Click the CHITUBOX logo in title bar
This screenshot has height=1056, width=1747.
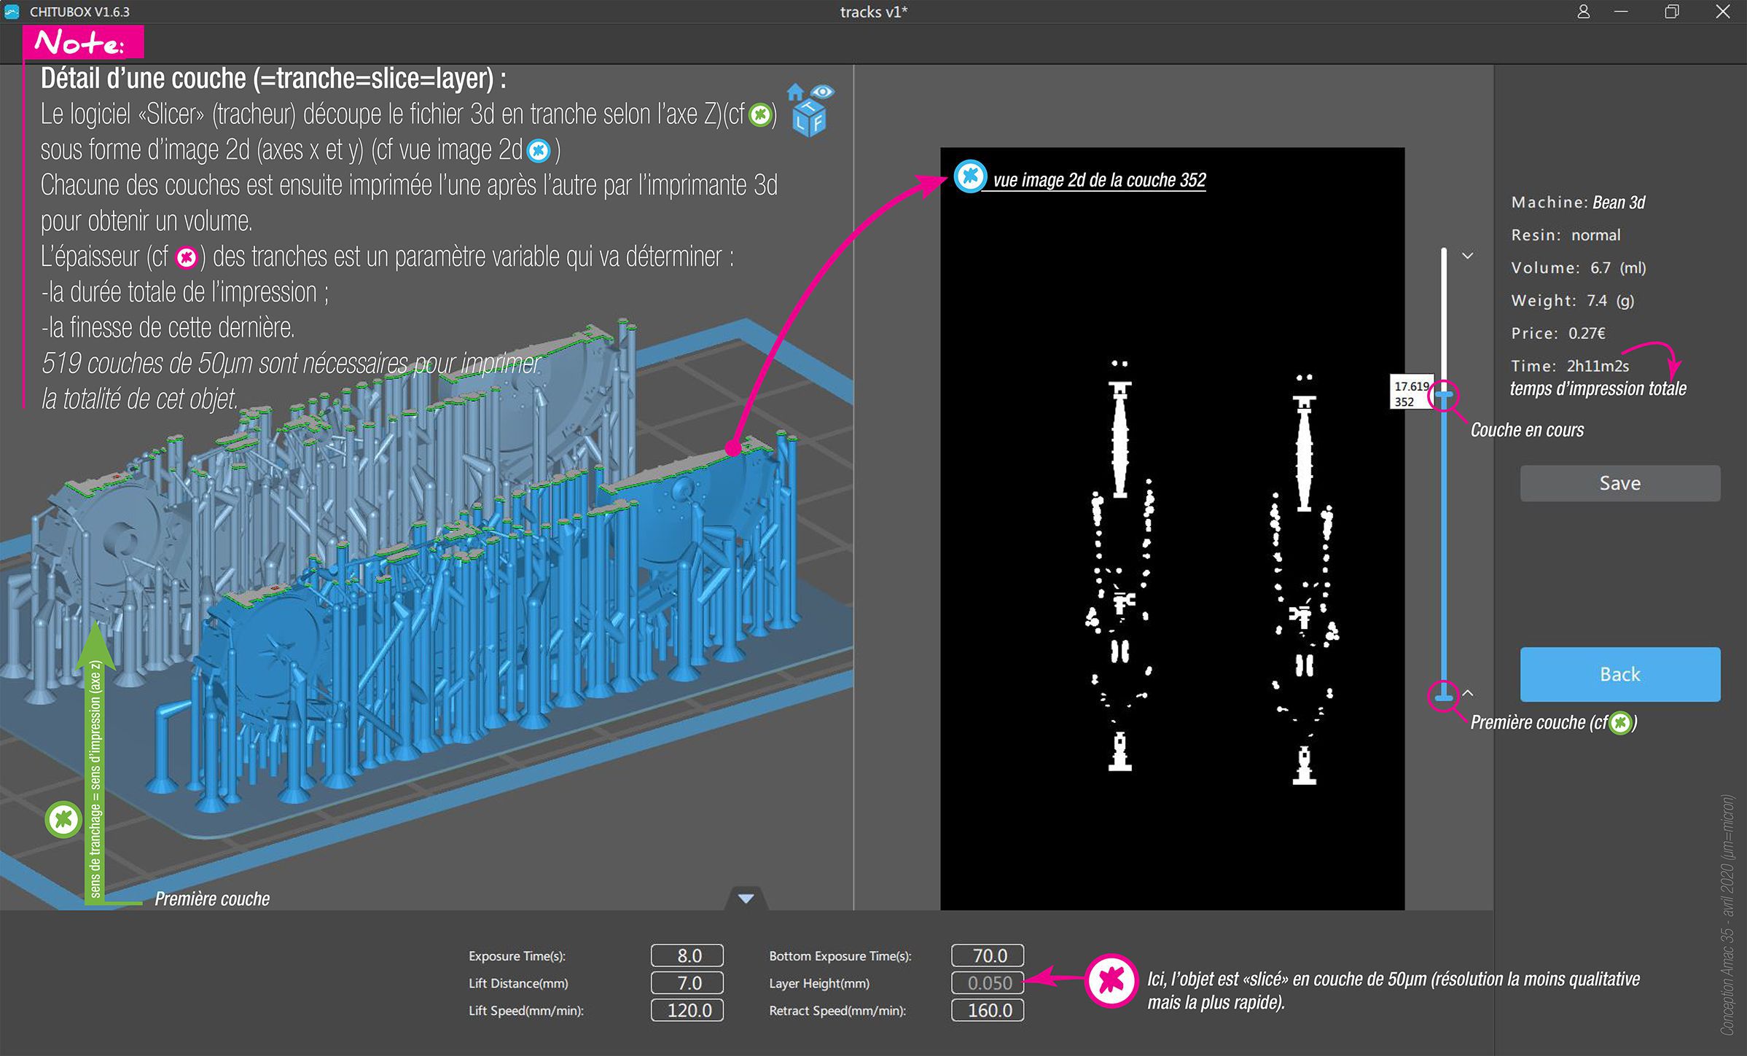click(x=12, y=12)
